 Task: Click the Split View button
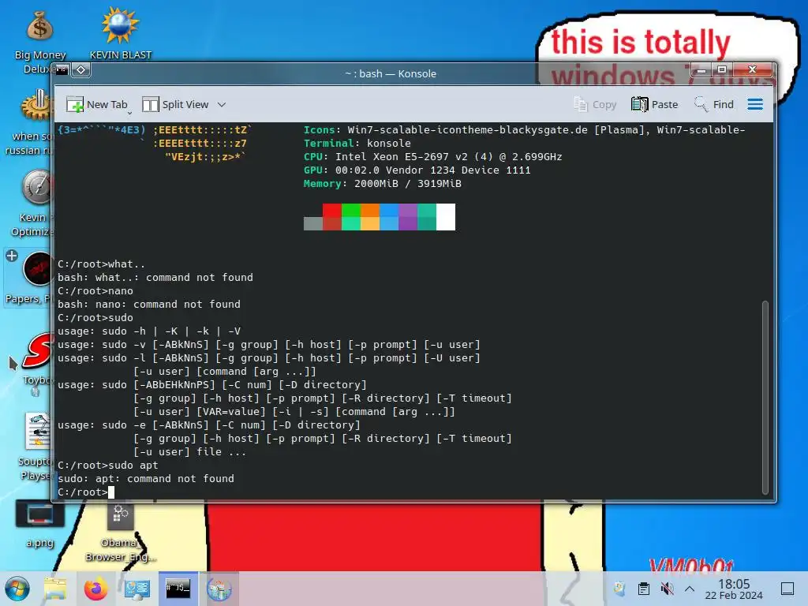[x=176, y=105]
